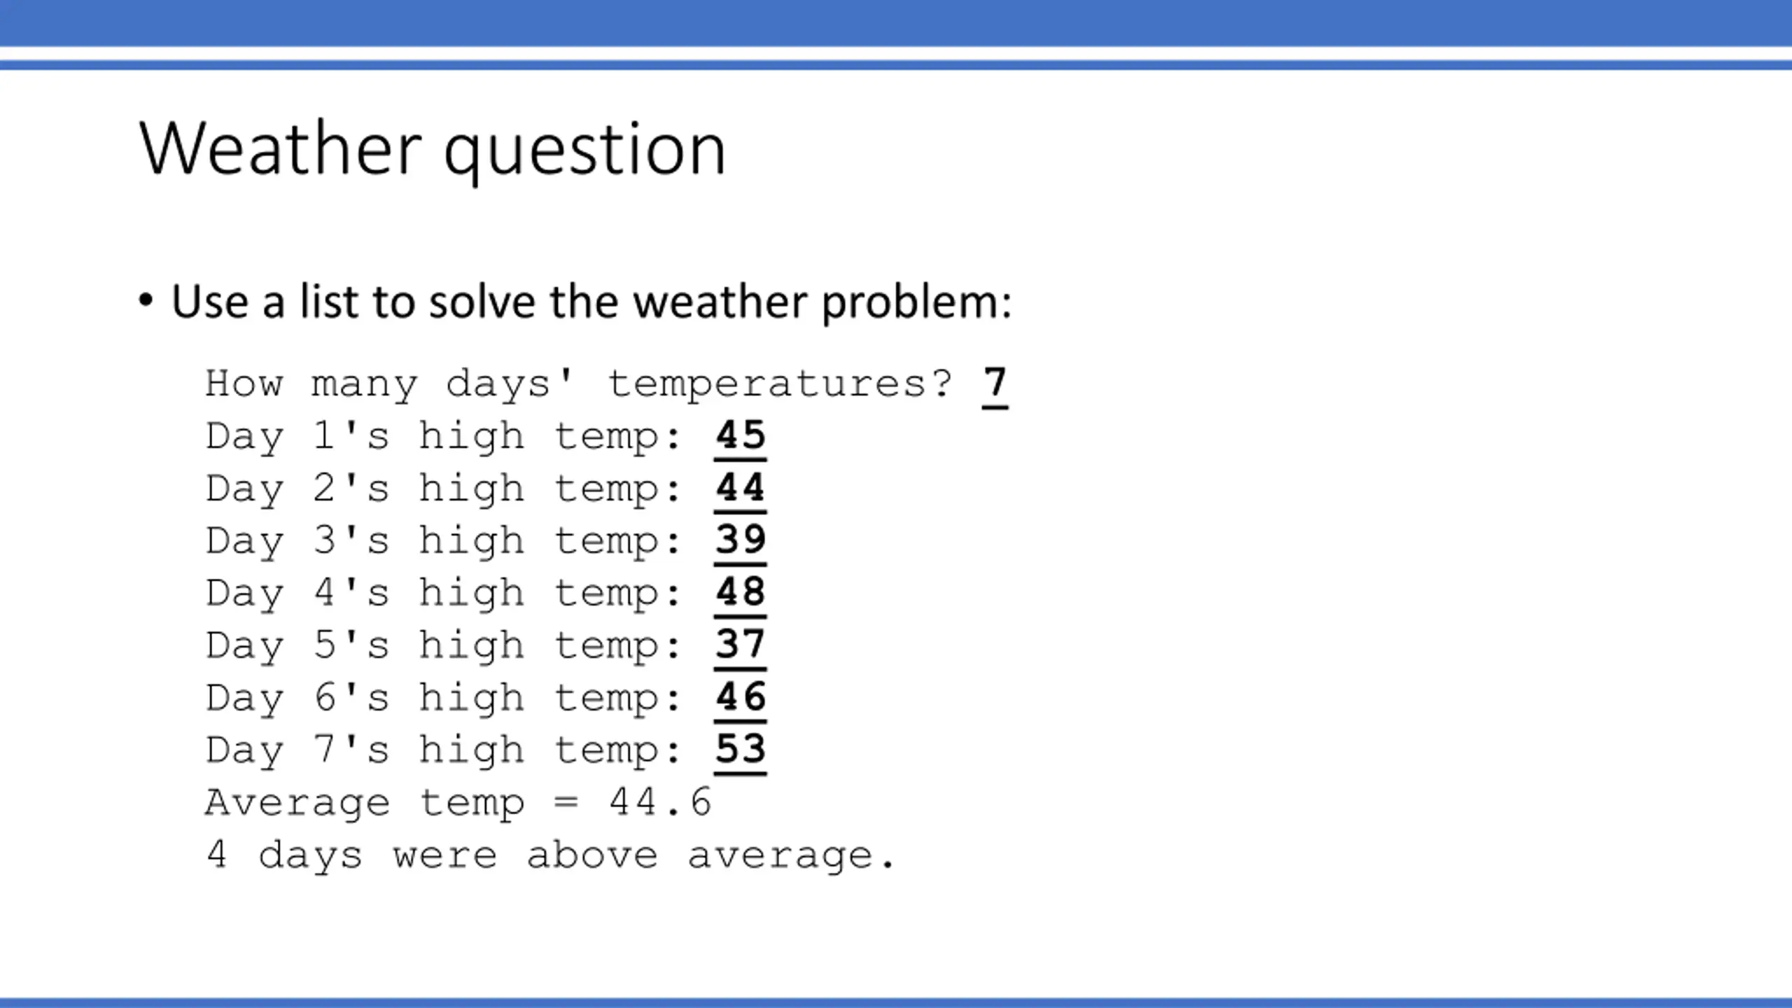The image size is (1792, 1008).
Task: Click the thick blue header bar
Action: (x=896, y=22)
